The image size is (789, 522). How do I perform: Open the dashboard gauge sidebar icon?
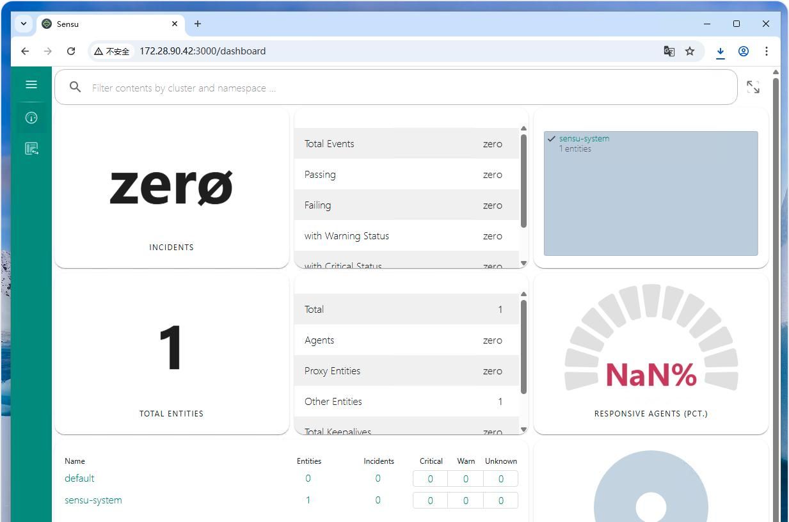[x=31, y=118]
